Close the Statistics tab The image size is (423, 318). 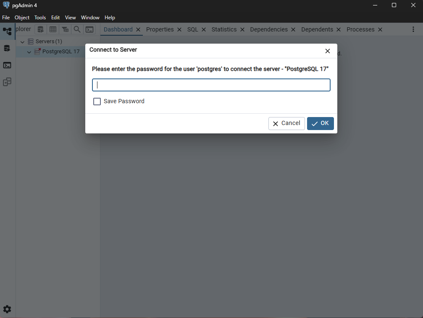pyautogui.click(x=242, y=30)
